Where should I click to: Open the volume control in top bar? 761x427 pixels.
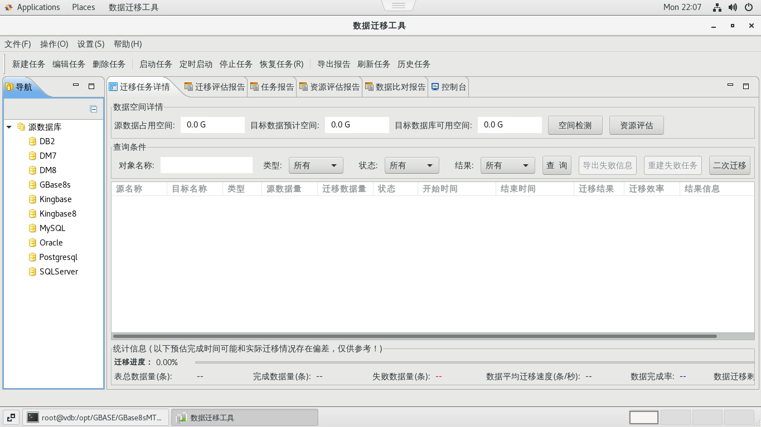coord(733,7)
